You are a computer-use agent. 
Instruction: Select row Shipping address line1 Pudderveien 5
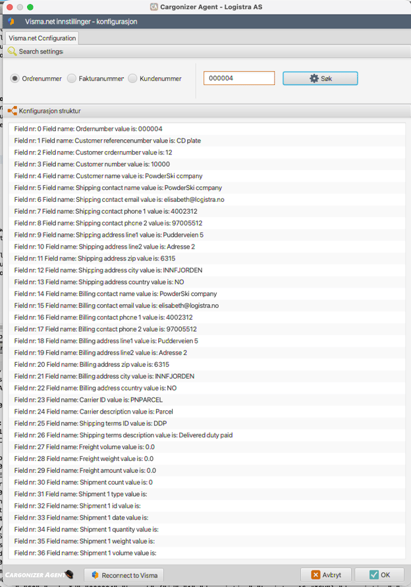[x=207, y=235]
